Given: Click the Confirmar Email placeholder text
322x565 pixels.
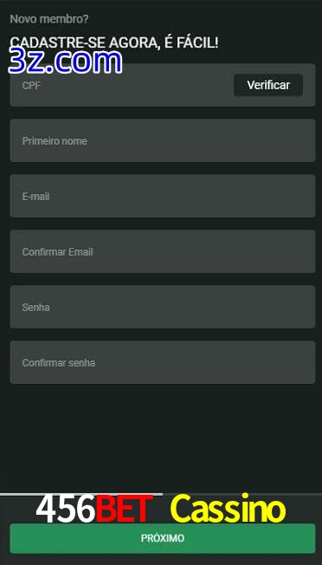Looking at the screenshot, I should pos(58,252).
